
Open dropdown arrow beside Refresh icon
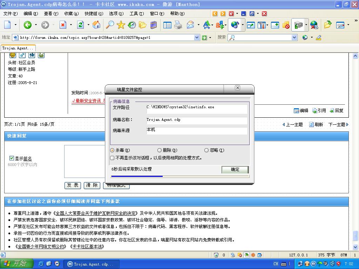click(88, 25)
